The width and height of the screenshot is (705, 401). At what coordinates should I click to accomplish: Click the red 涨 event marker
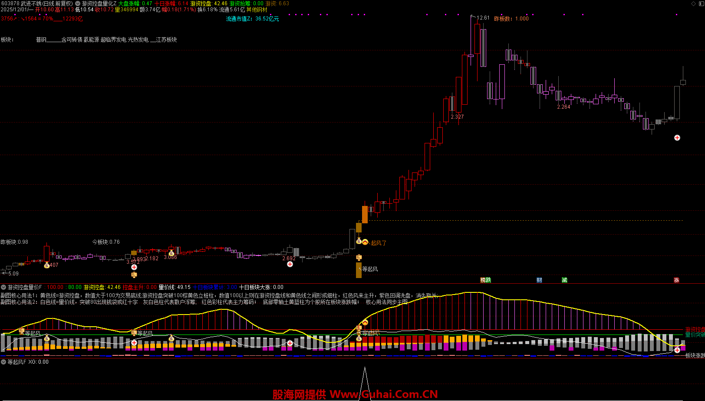tap(676, 280)
